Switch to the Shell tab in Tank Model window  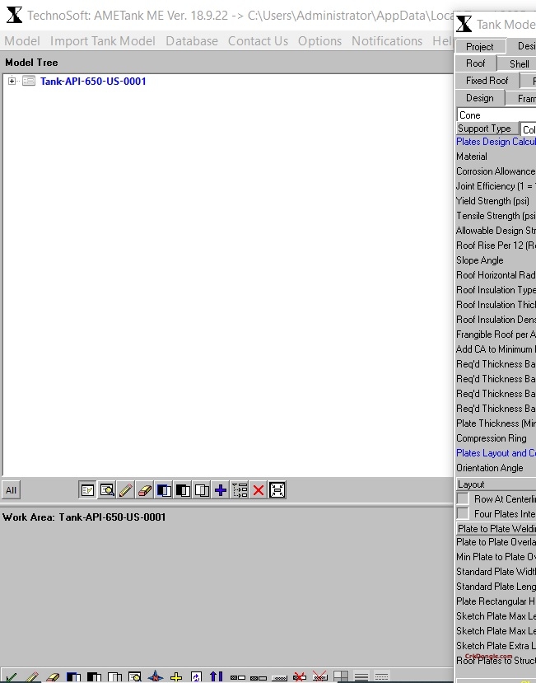(519, 64)
